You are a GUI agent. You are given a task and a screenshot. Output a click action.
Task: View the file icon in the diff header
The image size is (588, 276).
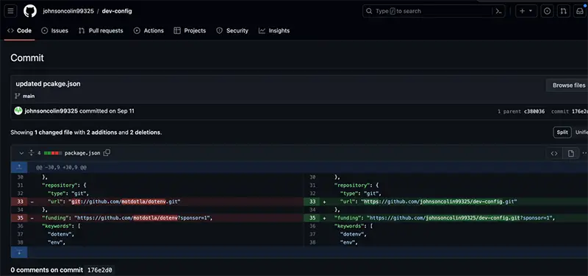click(x=571, y=153)
